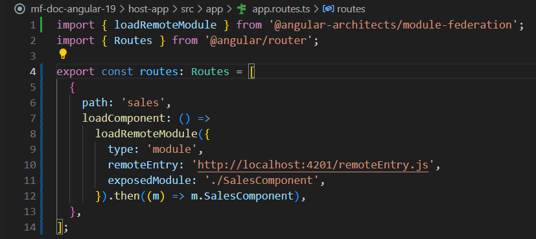Open the app breadcrumb folder
The image size is (536, 239).
click(x=215, y=9)
